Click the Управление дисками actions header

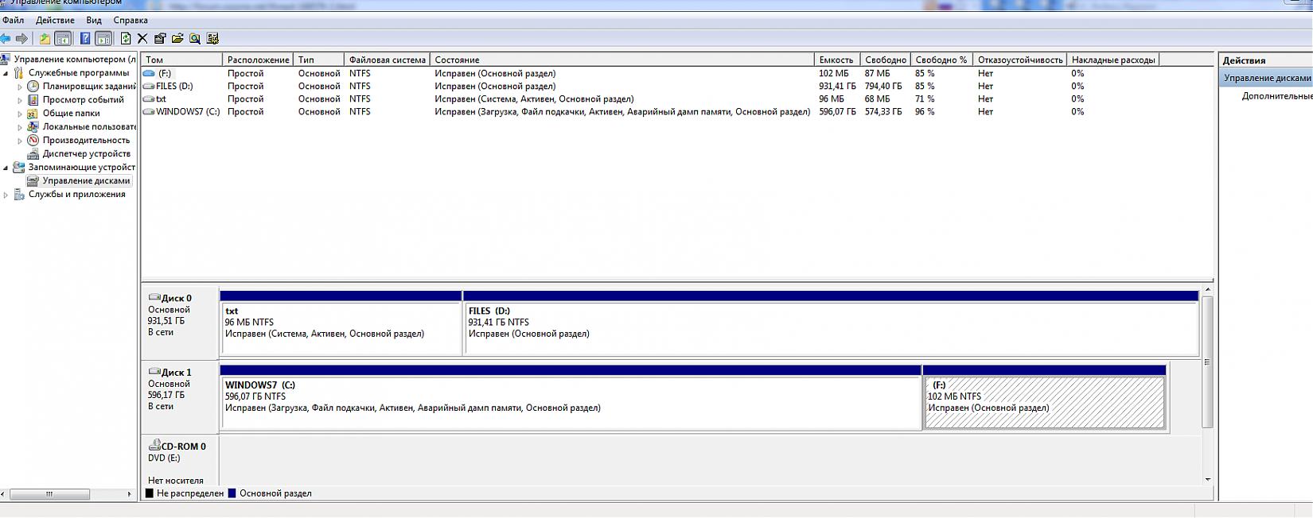(x=1266, y=78)
